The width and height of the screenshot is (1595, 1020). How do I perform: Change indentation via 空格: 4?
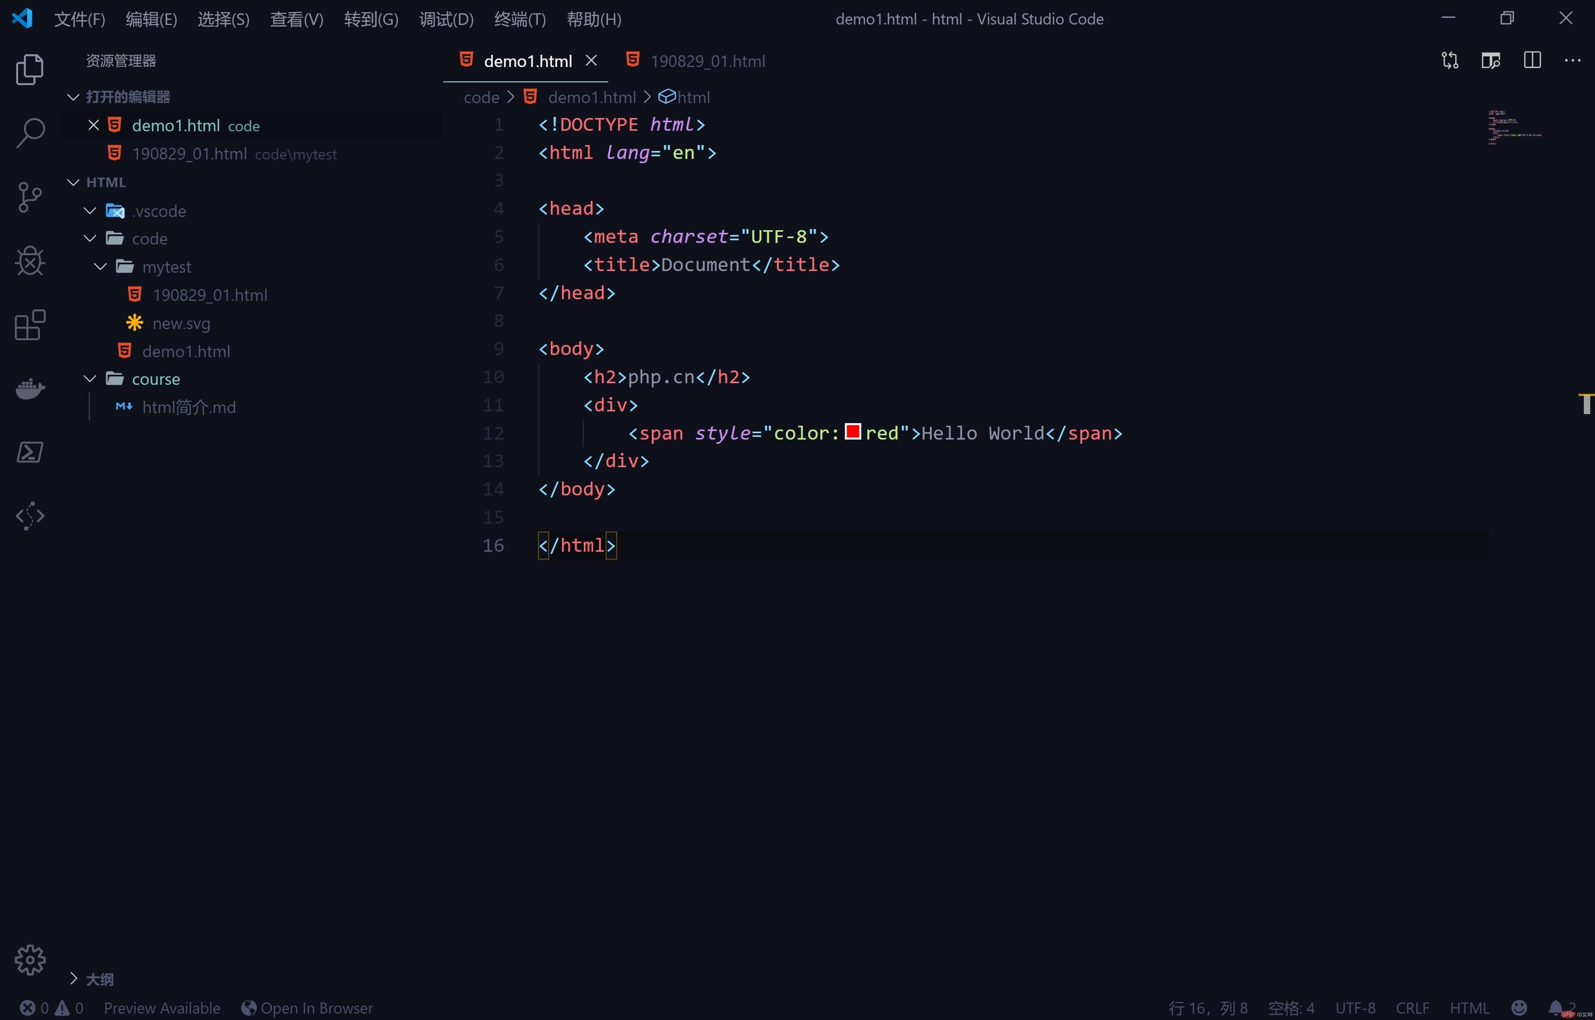coord(1290,1007)
